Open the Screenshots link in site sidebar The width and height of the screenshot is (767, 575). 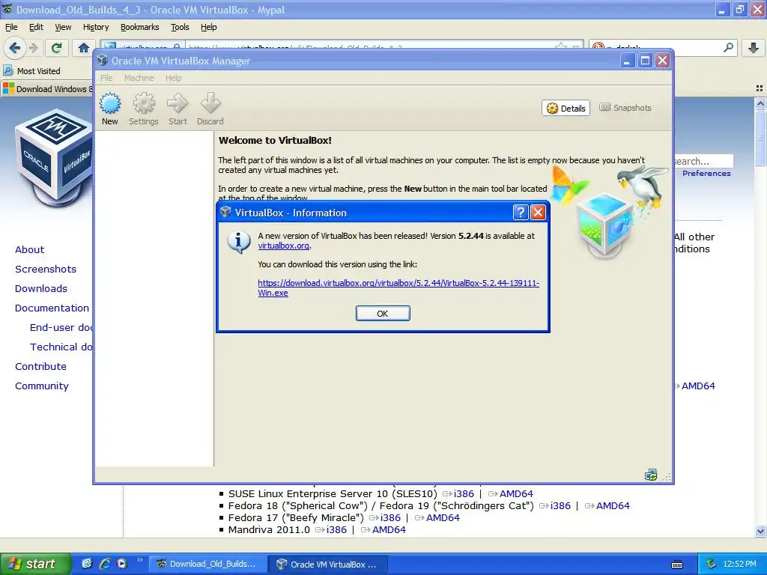[46, 270]
